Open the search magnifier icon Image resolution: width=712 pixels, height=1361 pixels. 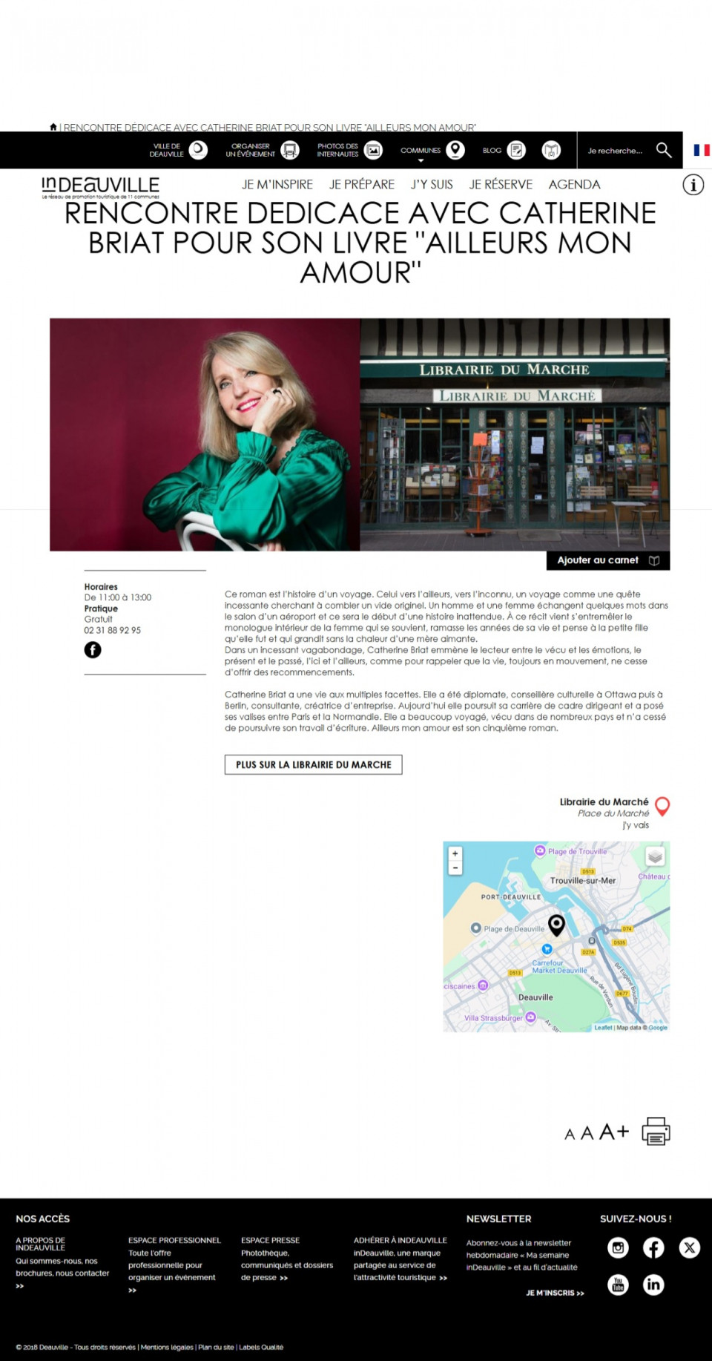tap(664, 150)
